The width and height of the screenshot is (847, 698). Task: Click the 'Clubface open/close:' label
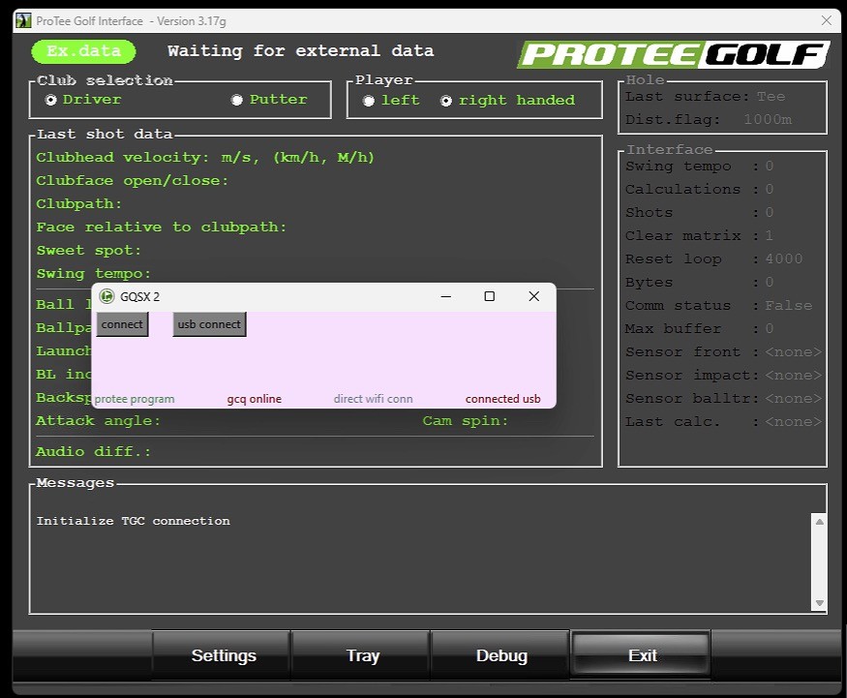pos(133,181)
